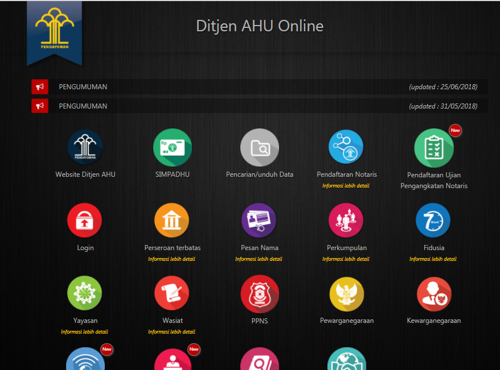
Task: Open the Website Ditjen AHU icon
Action: (85, 147)
